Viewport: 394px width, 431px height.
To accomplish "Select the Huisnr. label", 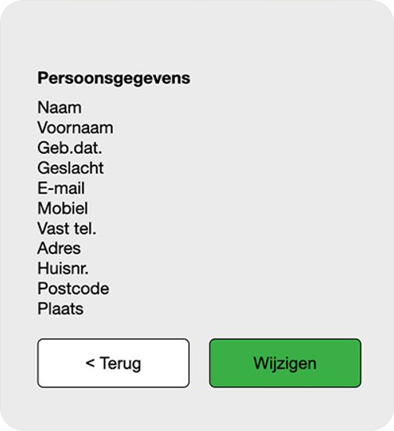I will (63, 268).
